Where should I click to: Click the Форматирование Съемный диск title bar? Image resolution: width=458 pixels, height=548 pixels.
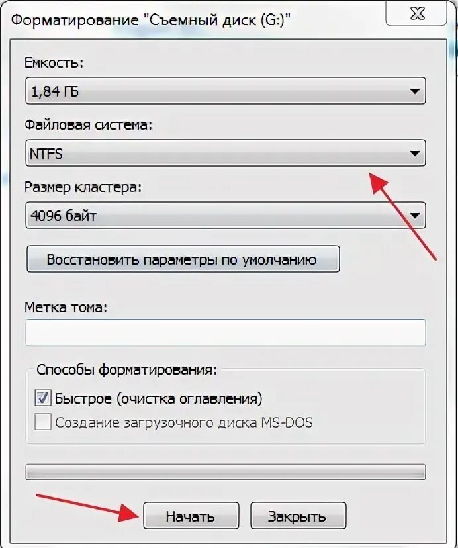pos(151,20)
